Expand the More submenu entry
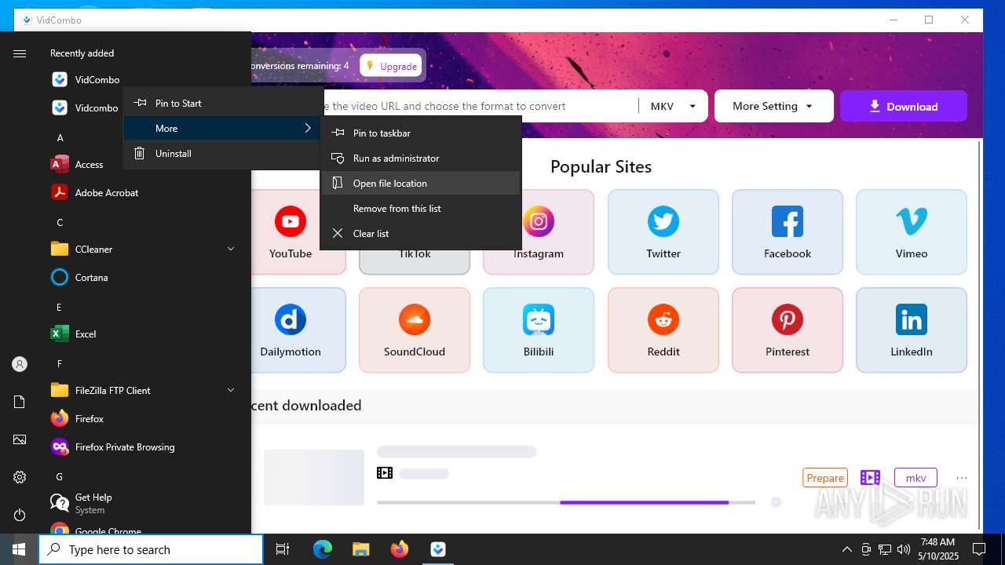 (222, 128)
